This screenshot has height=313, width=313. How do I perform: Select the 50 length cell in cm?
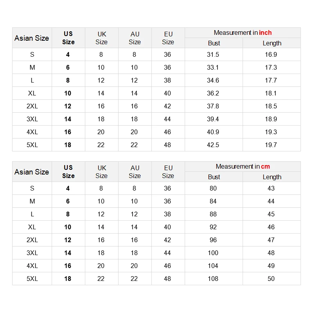(x=271, y=279)
